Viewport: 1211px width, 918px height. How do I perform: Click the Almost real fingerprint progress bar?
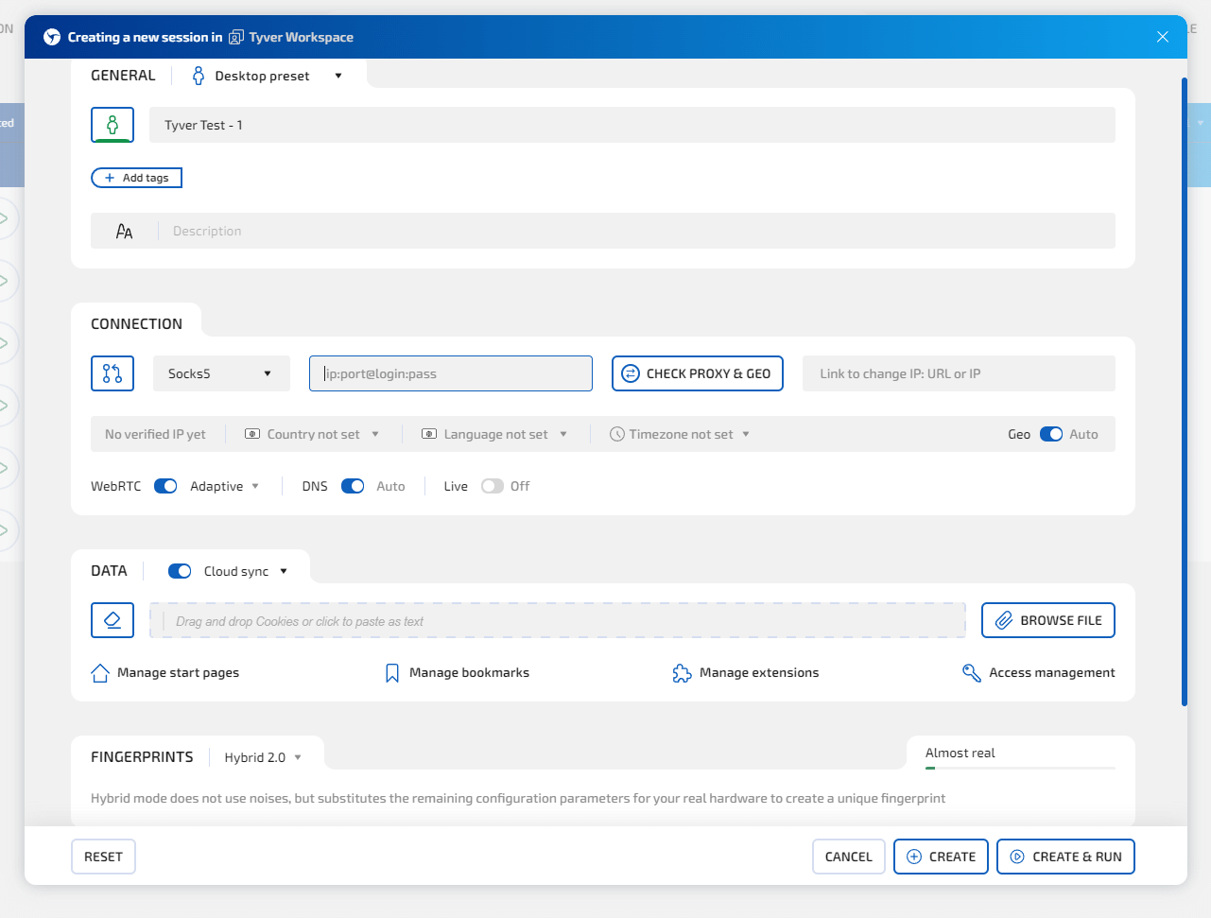1021,769
